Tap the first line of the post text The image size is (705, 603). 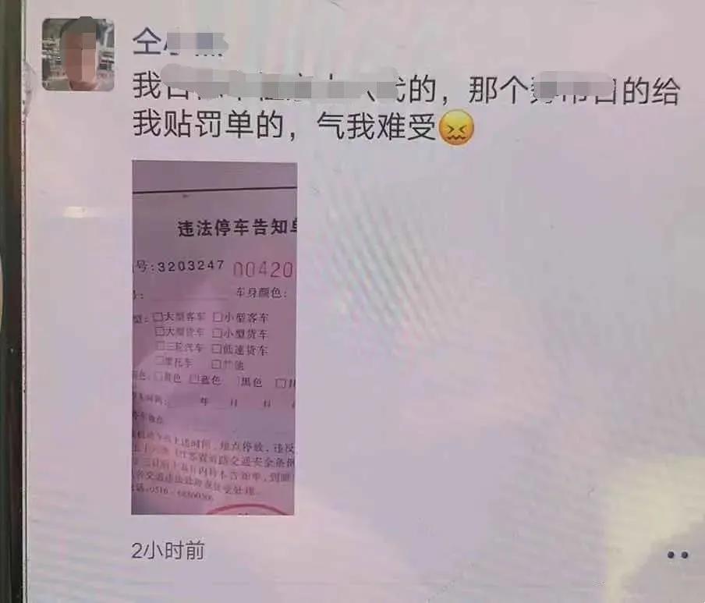(x=406, y=87)
